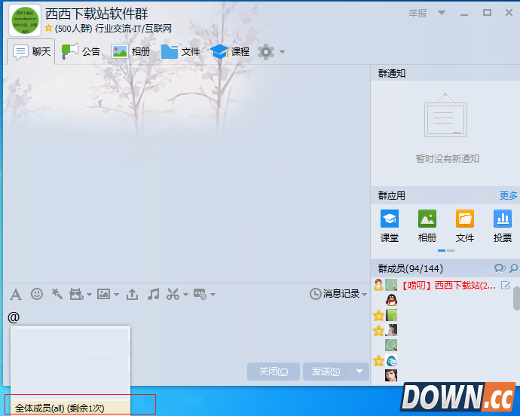The width and height of the screenshot is (520, 416).
Task: Click the send picture icon
Action: click(103, 294)
